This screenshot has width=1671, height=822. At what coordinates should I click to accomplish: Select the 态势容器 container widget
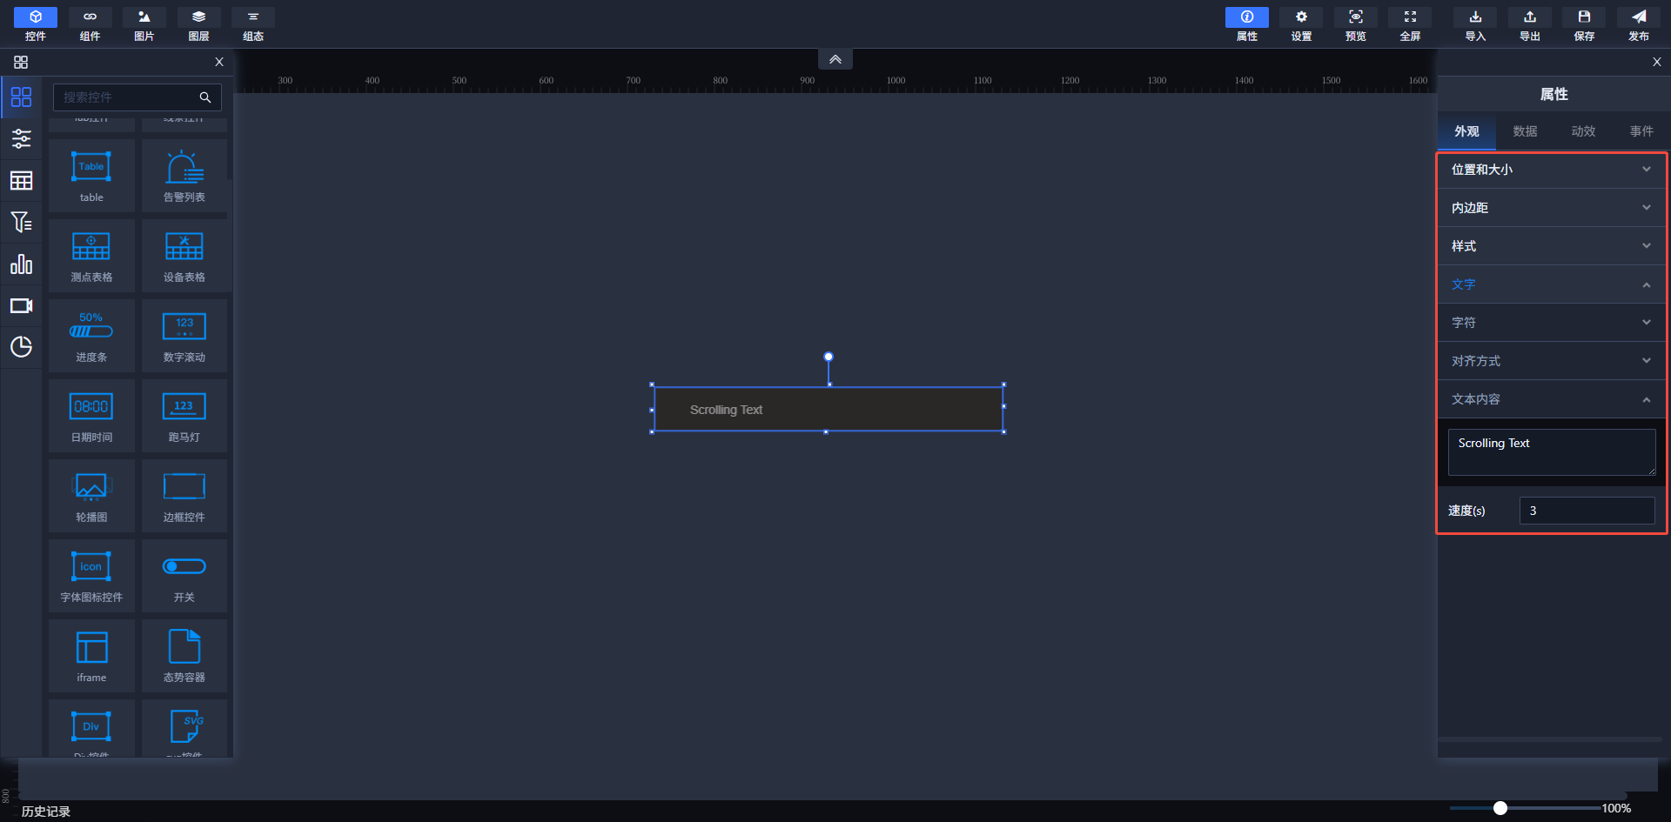point(185,656)
